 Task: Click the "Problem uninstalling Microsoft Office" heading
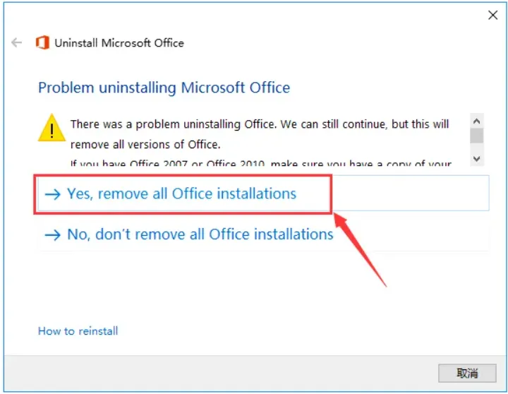click(x=164, y=88)
